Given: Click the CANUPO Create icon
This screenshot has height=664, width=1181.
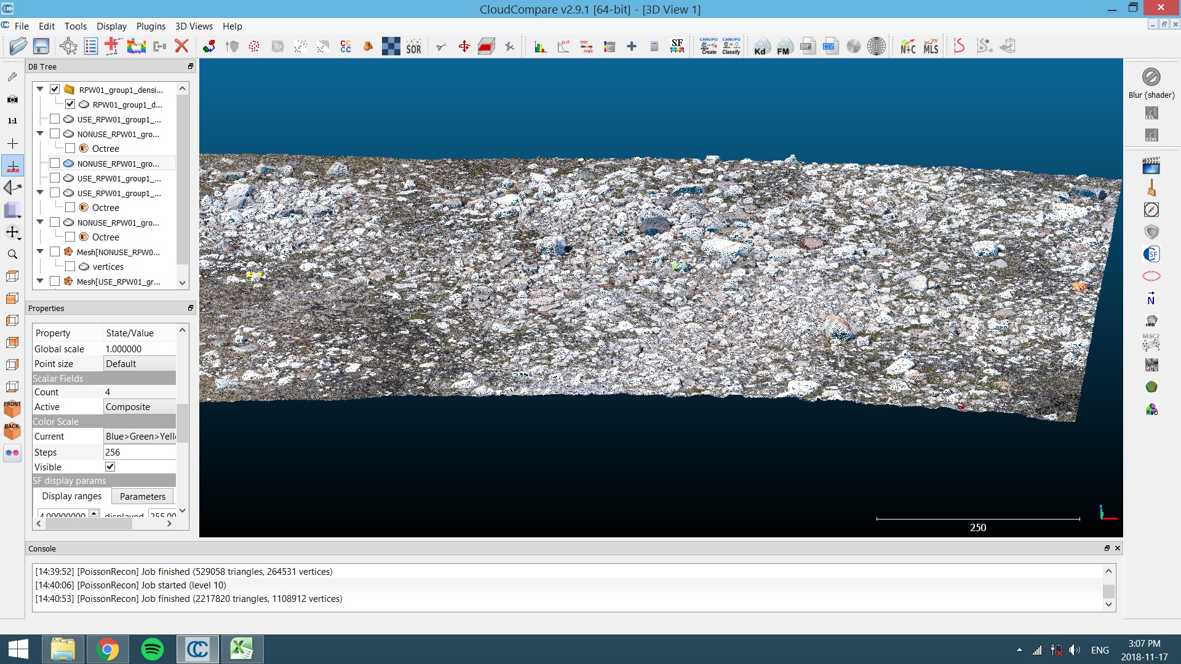Looking at the screenshot, I should click(x=709, y=46).
